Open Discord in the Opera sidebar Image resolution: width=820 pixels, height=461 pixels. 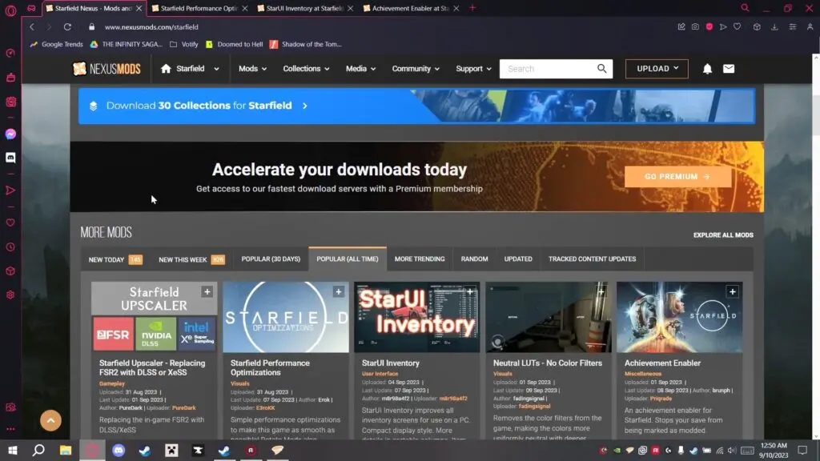pyautogui.click(x=10, y=158)
